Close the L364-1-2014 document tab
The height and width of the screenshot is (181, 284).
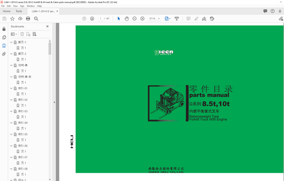click(x=57, y=11)
